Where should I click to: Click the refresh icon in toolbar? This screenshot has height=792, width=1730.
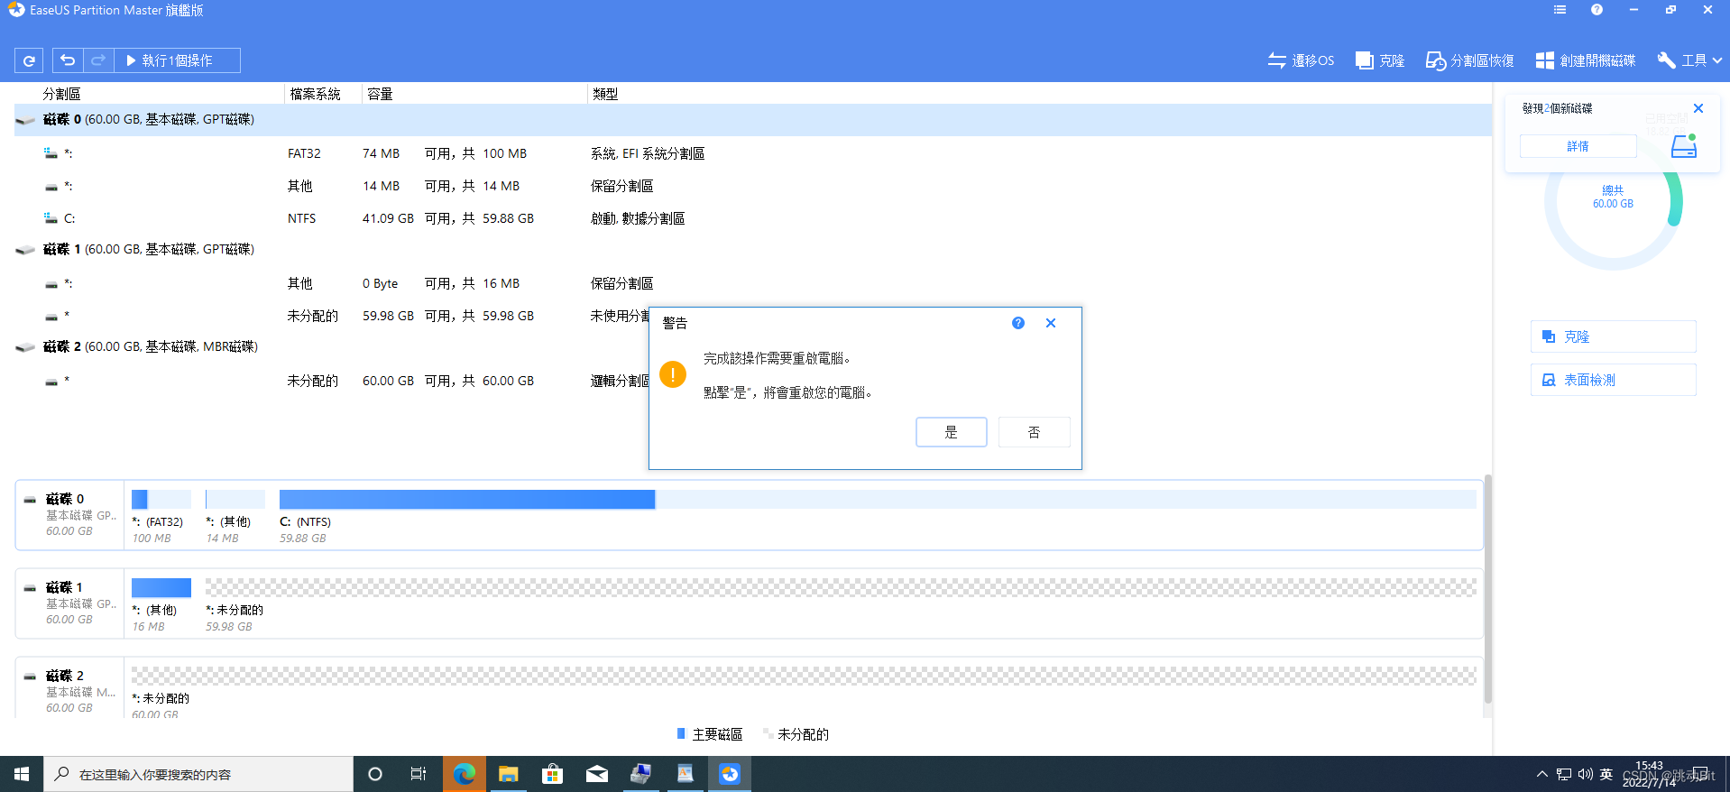[x=29, y=60]
